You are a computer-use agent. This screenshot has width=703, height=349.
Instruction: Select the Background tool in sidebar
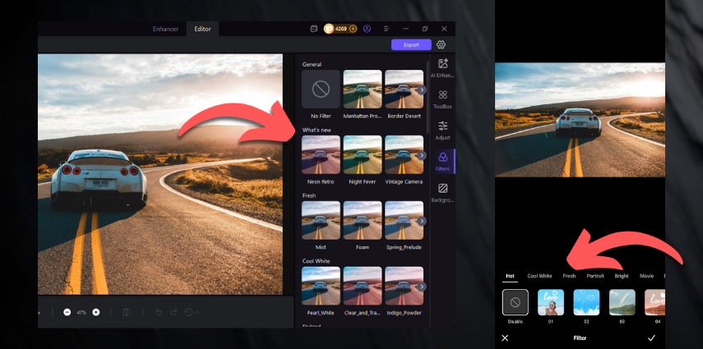coord(443,192)
